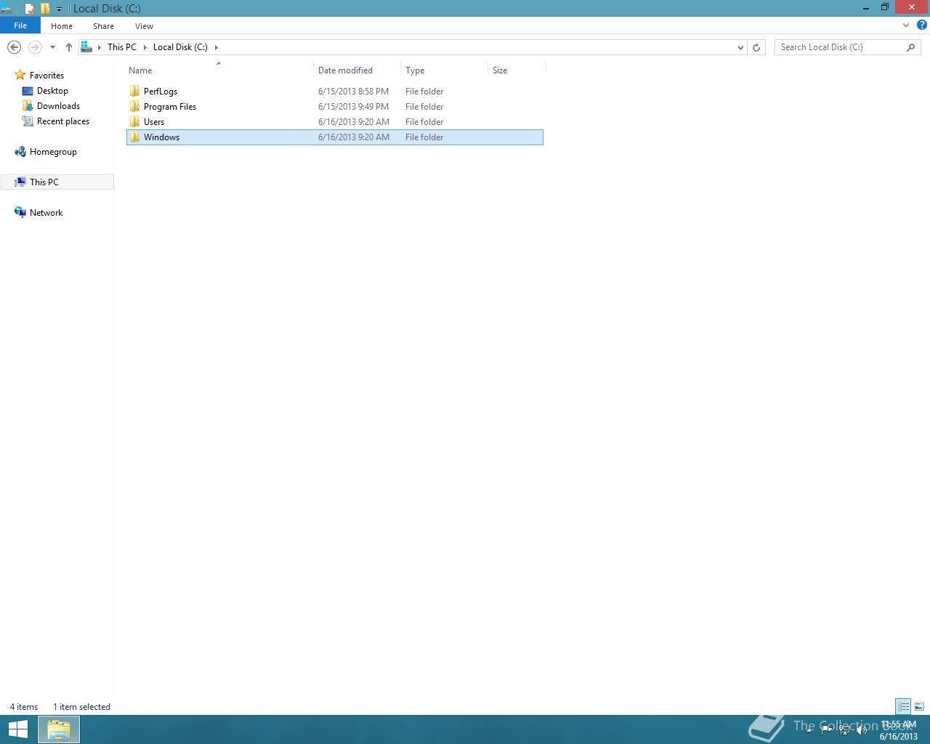Switch to Details view in status bar
The height and width of the screenshot is (744, 930).
pyautogui.click(x=903, y=706)
